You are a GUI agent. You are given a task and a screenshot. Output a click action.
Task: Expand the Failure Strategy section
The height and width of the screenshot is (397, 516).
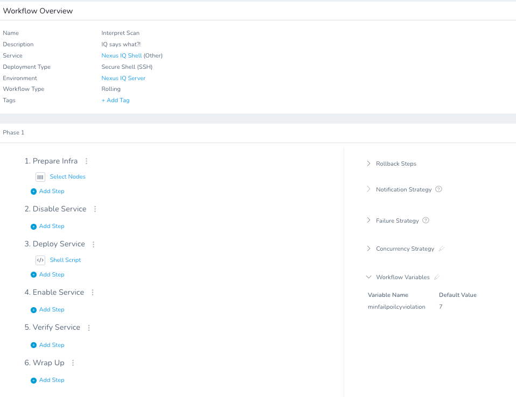368,220
